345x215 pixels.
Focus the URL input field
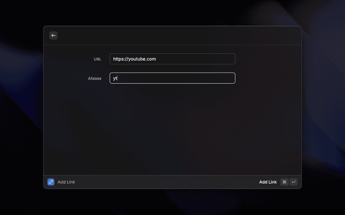coord(172,59)
